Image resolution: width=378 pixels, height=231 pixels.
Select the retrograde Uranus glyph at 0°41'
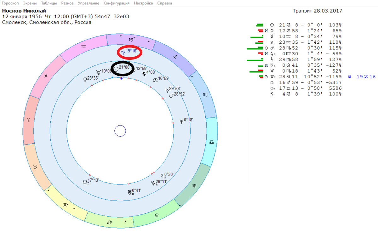point(129,192)
